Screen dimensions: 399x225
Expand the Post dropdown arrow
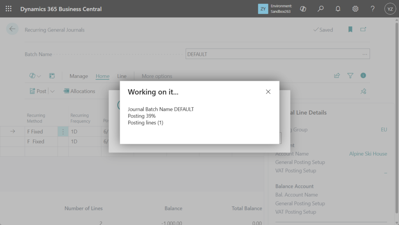point(53,91)
